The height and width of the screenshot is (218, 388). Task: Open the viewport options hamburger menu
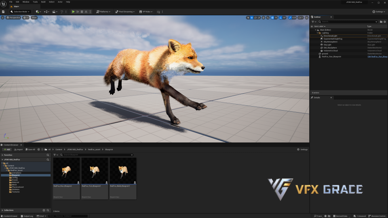click(x=2, y=17)
